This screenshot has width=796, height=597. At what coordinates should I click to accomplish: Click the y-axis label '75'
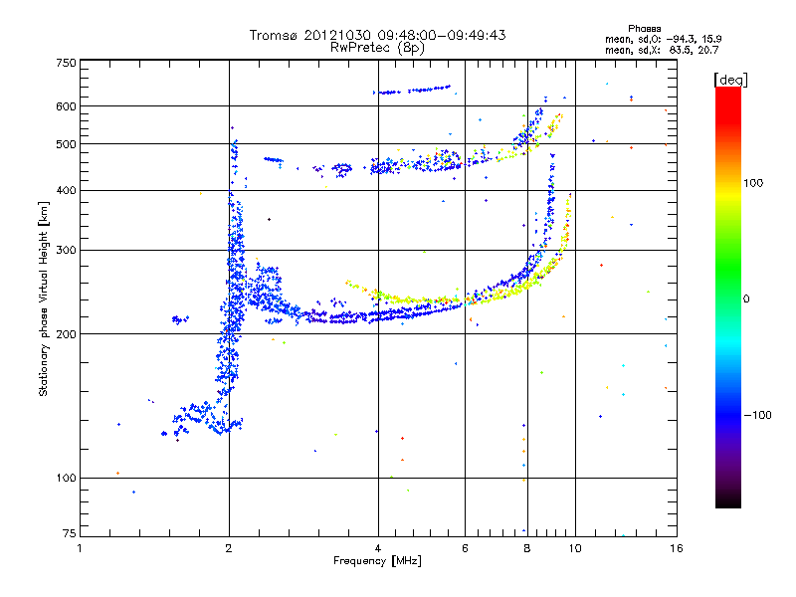[70, 533]
